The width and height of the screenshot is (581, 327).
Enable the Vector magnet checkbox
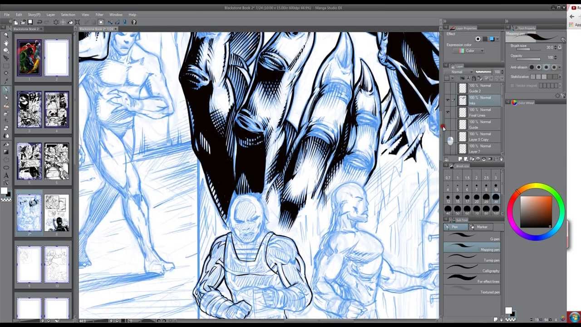tap(512, 85)
